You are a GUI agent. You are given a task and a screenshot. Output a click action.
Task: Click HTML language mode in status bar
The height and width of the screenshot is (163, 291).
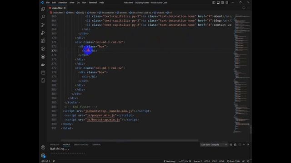click(x=222, y=161)
